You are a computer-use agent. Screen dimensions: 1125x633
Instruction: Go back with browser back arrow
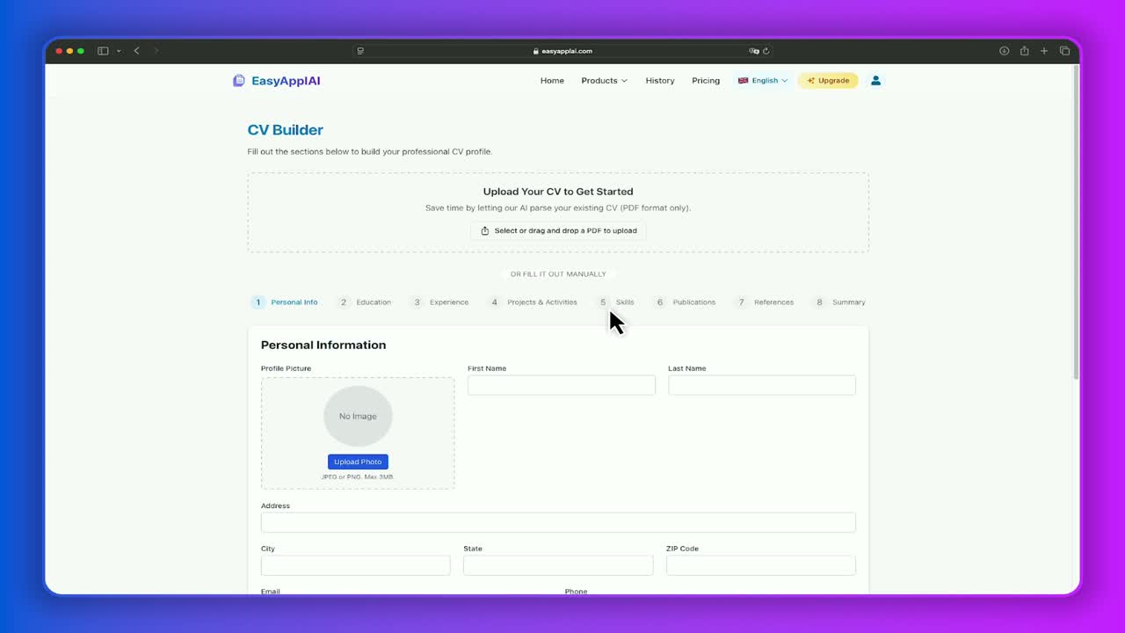click(x=136, y=51)
